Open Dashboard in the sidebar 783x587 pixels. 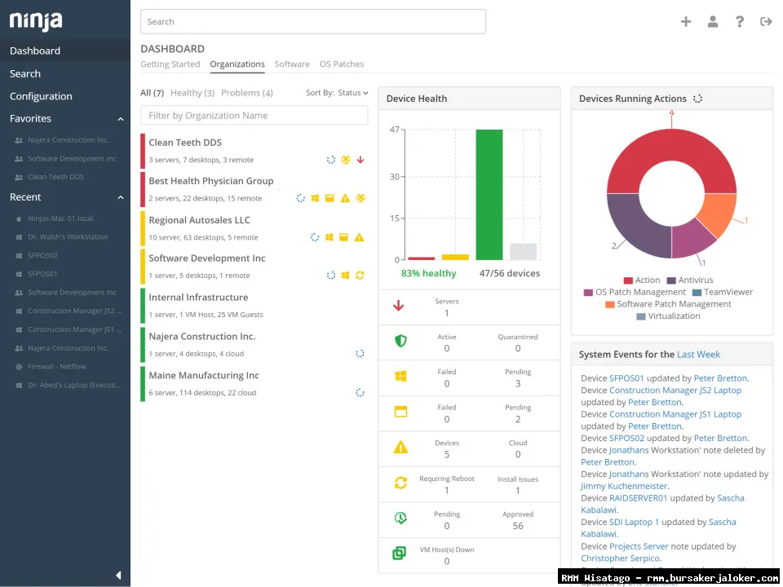pyautogui.click(x=65, y=51)
